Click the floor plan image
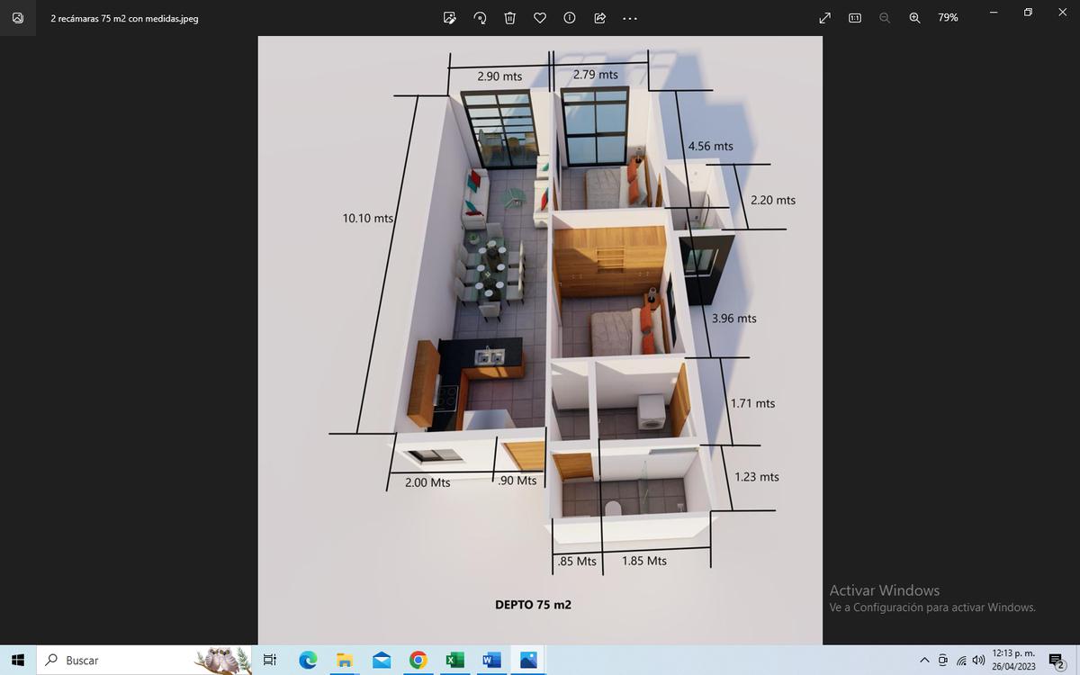1080x675 pixels. click(x=540, y=340)
